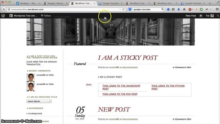Click New Post in the admin bar
Screen dimensions: 220x124
point(191,15)
